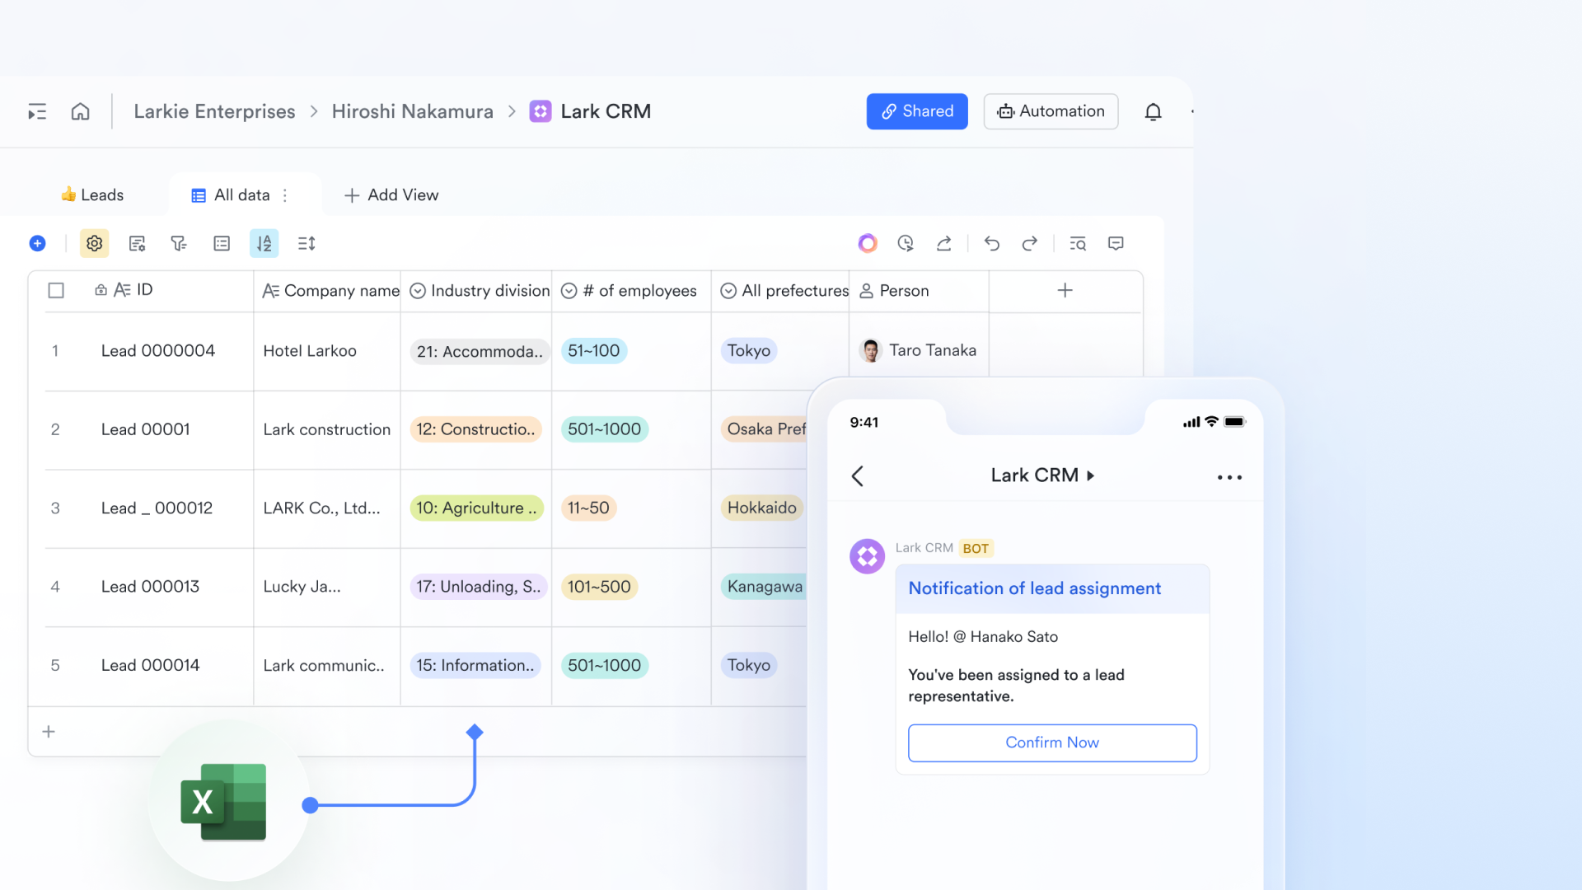Open the field configuration settings gear
The image size is (1582, 890).
coord(94,243)
